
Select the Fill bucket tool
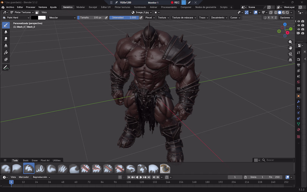[6, 52]
